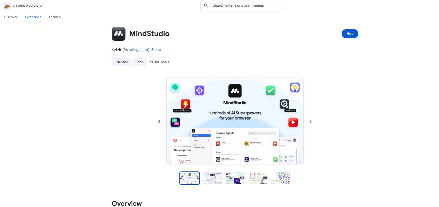Screen dimensions: 439x207
Task: Focus the Search extensions and themes field
Action: (x=243, y=6)
